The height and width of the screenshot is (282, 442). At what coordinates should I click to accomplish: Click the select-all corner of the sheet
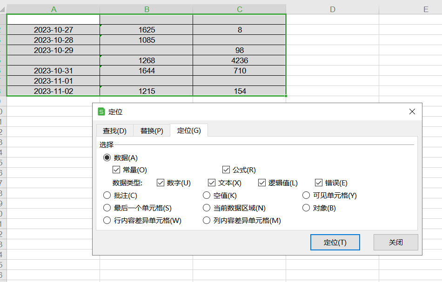pyautogui.click(x=3, y=9)
